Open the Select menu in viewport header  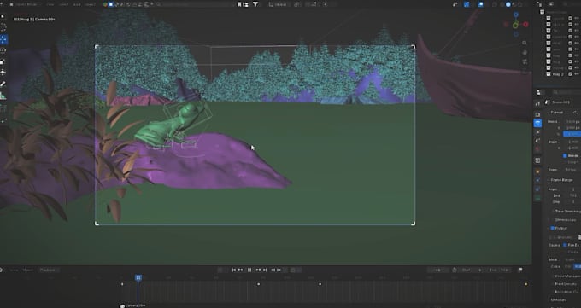(64, 4)
